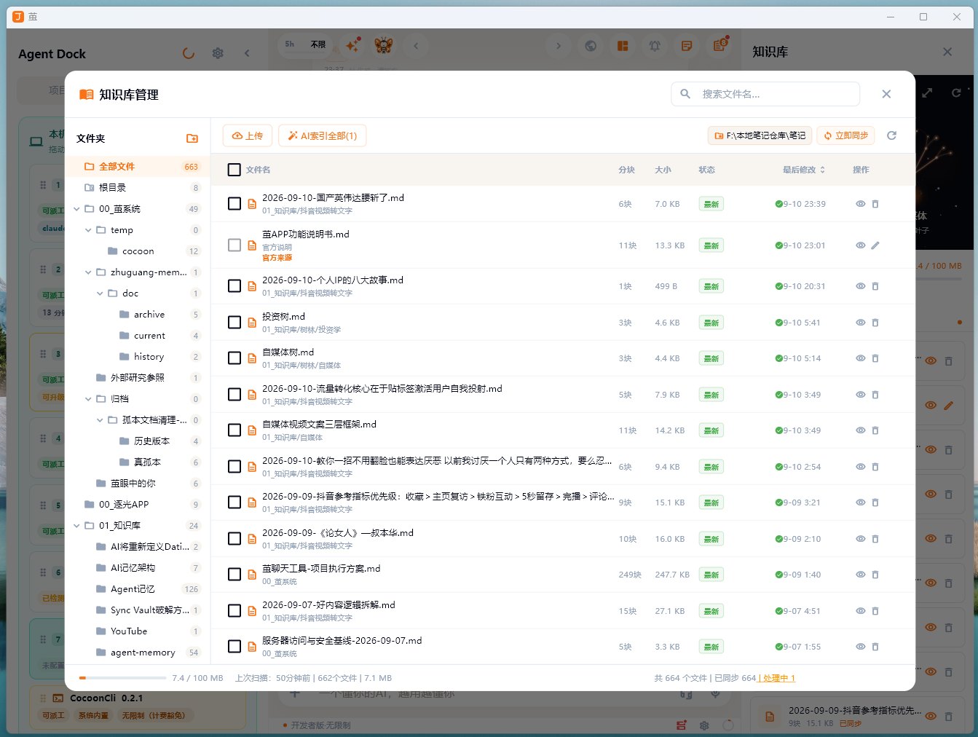978x737 pixels.
Task: Sort files by the 最后修改 column
Action: pyautogui.click(x=804, y=170)
